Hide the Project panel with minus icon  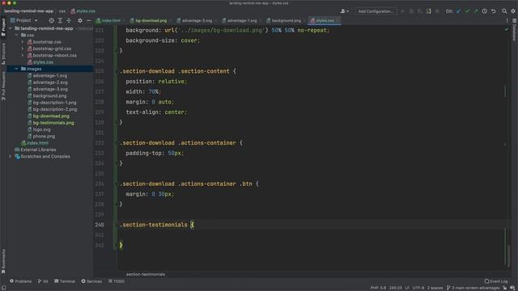click(x=88, y=20)
